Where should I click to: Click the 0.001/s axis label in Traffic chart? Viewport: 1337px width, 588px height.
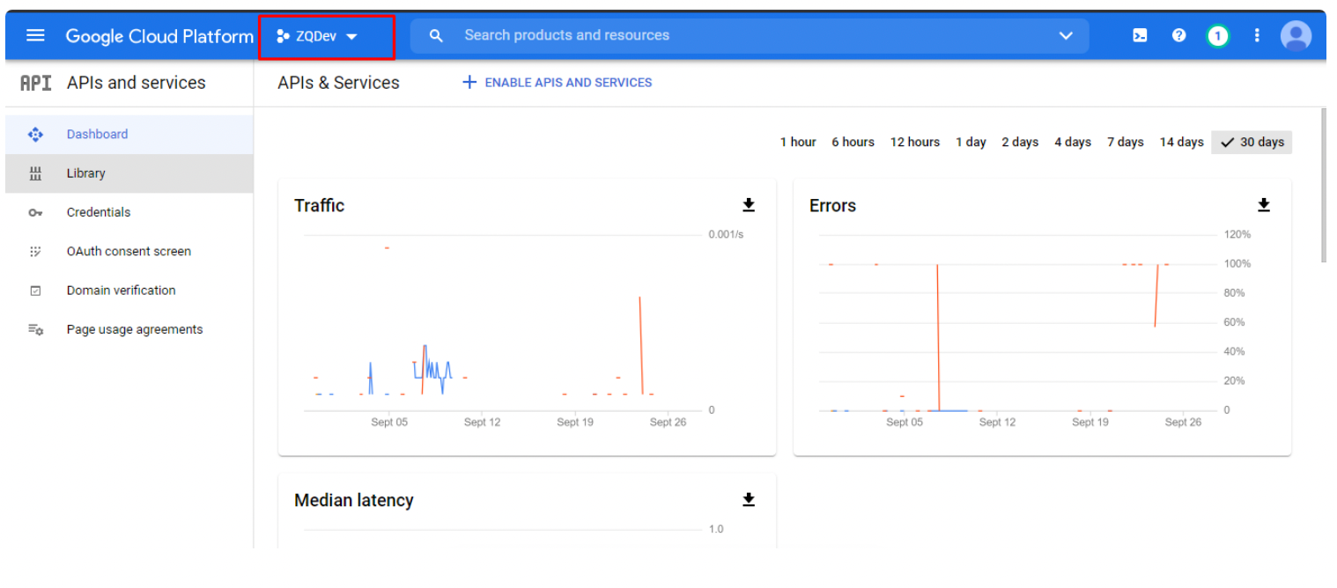pyautogui.click(x=726, y=235)
